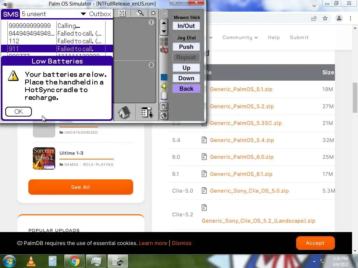Click zip file icon beside Generic_PalmOS_6.0.zip
This screenshot has height=268, width=358.
(x=204, y=157)
